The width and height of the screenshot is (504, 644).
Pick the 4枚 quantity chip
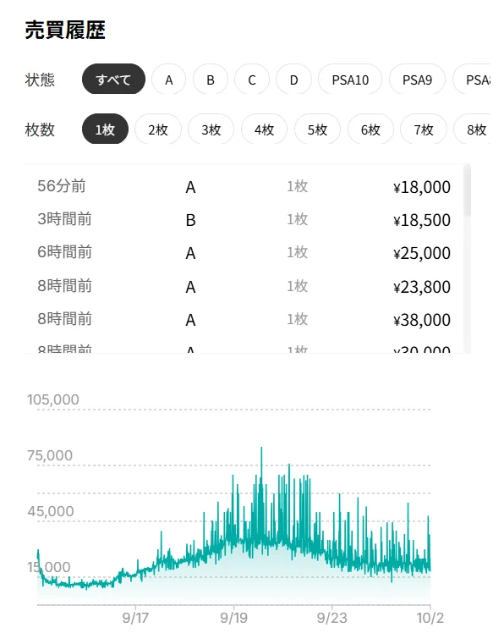tap(264, 129)
